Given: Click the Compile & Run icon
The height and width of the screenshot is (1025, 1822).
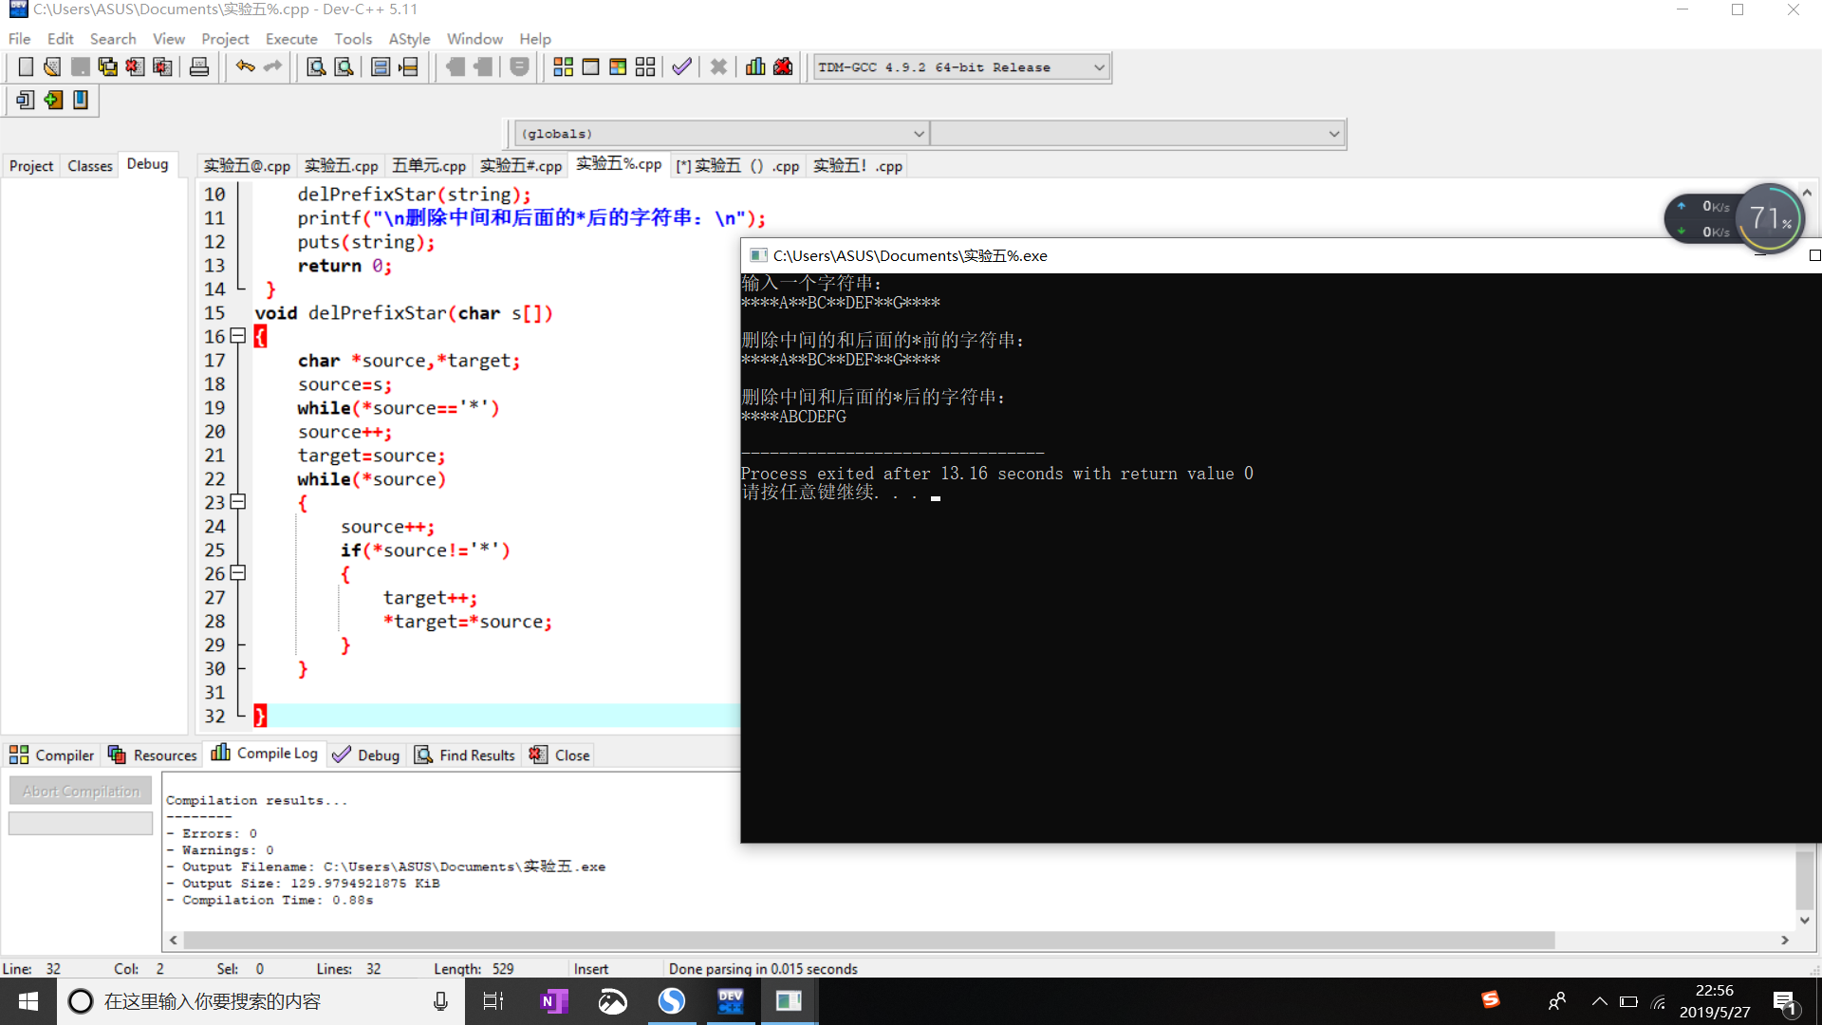Looking at the screenshot, I should (618, 67).
